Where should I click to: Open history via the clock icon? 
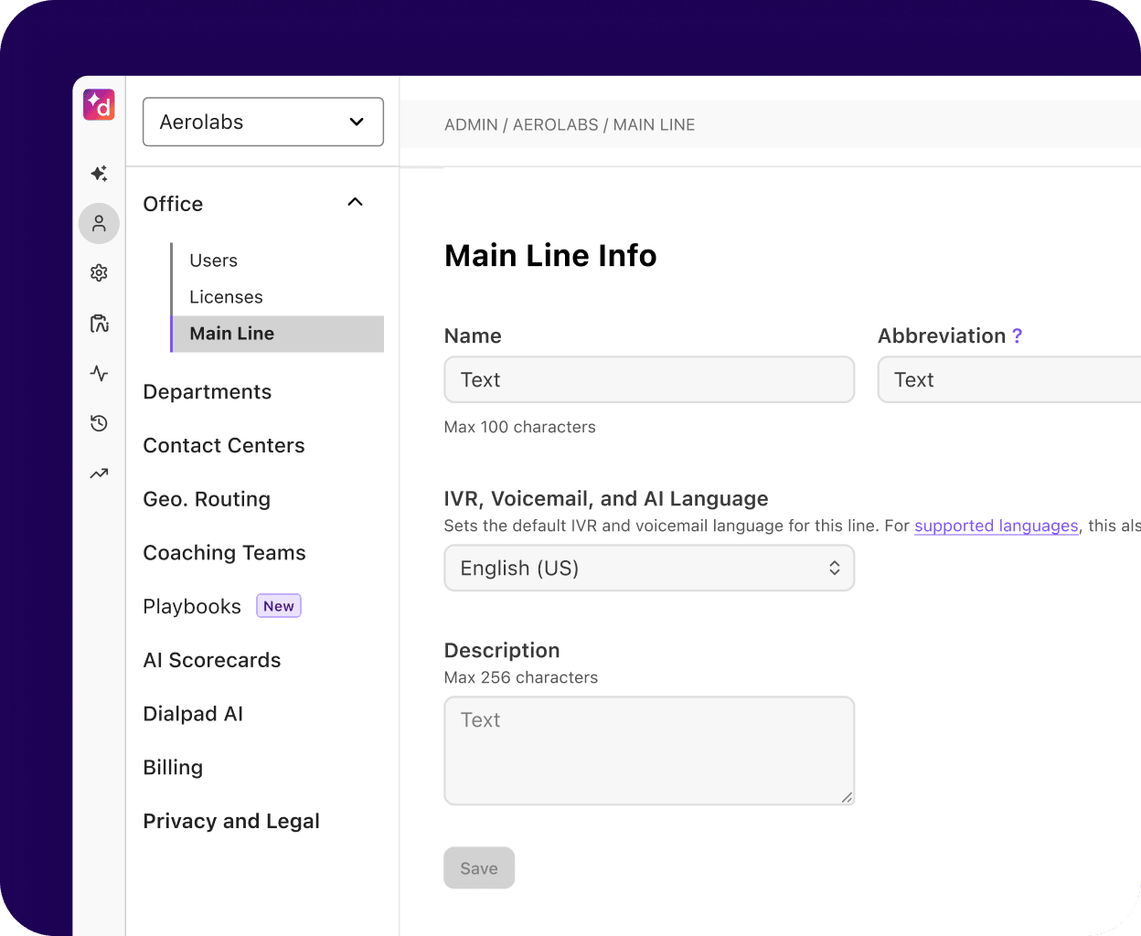click(x=99, y=423)
